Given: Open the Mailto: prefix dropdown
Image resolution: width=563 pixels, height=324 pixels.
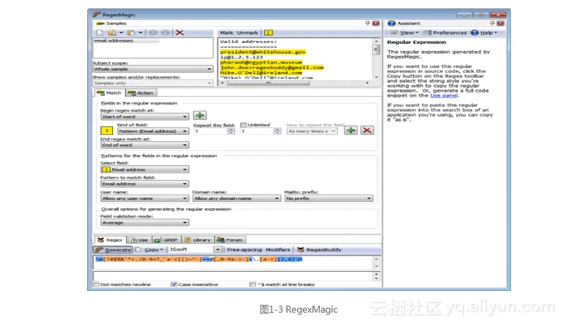Looking at the screenshot, I should coord(329,198).
